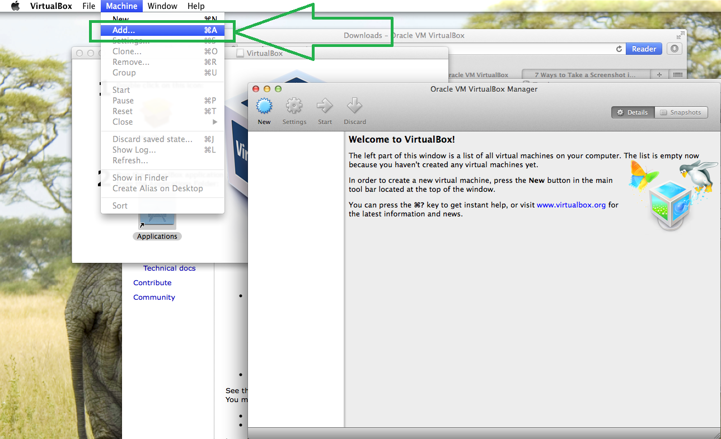The image size is (721, 439).
Task: Click the Safari reload page icon
Action: (619, 49)
